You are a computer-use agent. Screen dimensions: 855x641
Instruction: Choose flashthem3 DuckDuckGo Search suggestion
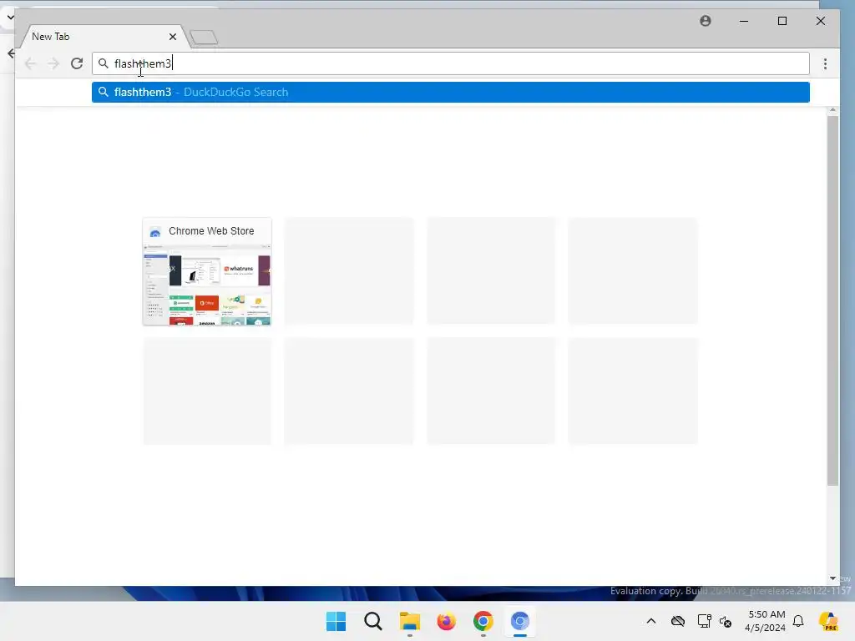coord(450,92)
